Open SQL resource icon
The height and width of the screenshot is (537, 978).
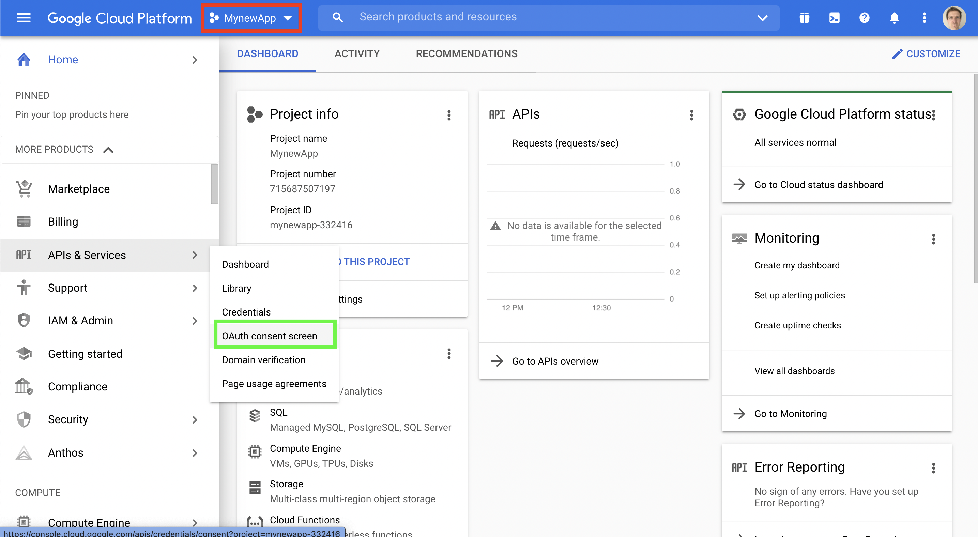pos(255,416)
